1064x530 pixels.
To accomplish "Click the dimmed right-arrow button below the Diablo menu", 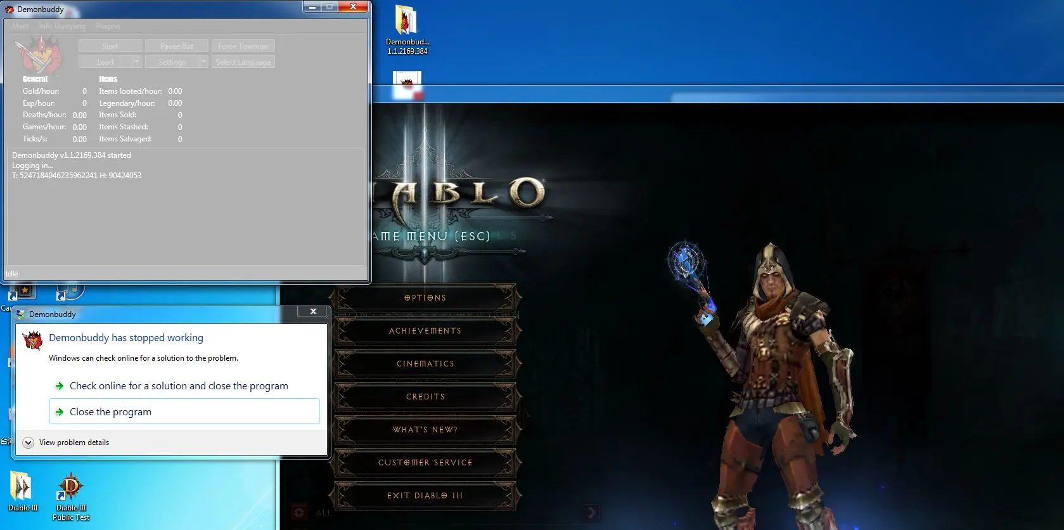I will 591,512.
